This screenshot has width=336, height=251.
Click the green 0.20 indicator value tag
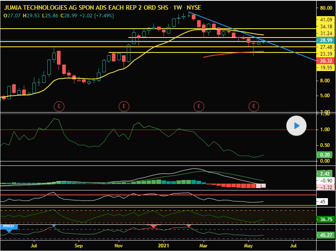(324, 155)
